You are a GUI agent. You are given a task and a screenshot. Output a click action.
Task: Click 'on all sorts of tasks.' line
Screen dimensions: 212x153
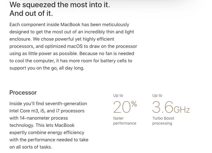31,147
